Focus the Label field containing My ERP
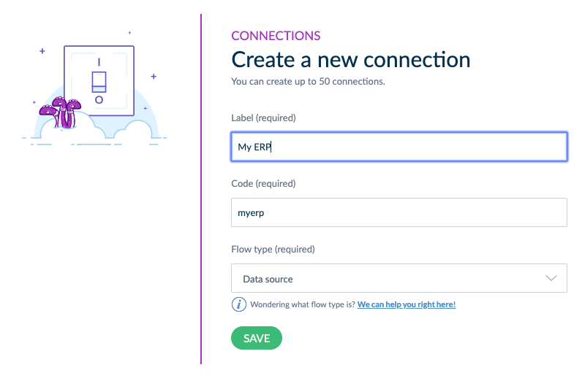The image size is (582, 381). click(398, 147)
